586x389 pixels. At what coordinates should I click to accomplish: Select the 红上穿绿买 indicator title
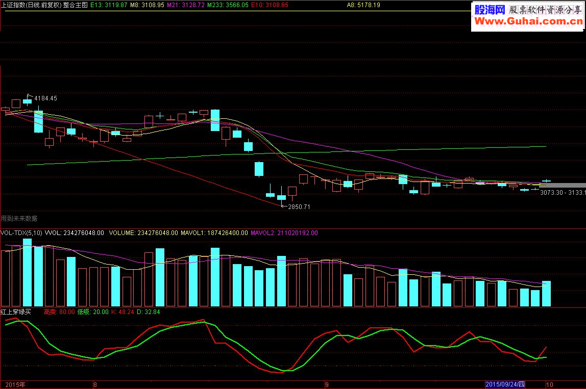pyautogui.click(x=16, y=312)
